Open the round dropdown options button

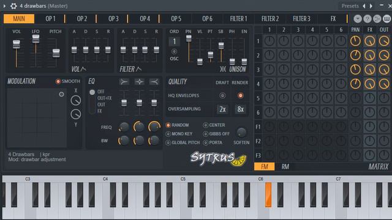click(358, 19)
